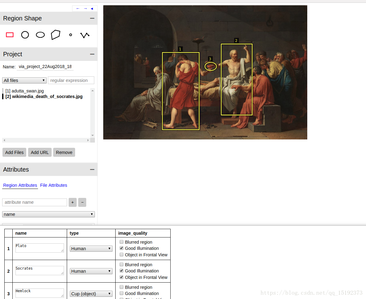
Task: Select the circle region shape tool
Action: pos(25,35)
